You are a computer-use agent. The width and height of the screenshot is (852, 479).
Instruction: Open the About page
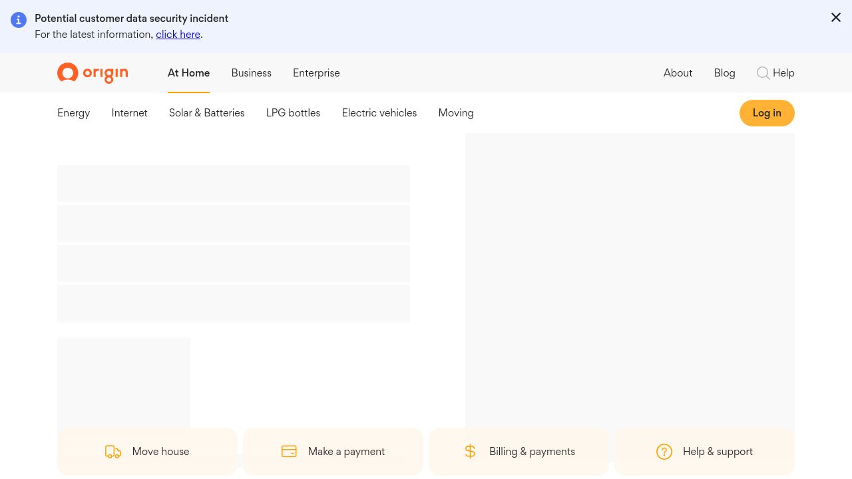pyautogui.click(x=678, y=73)
